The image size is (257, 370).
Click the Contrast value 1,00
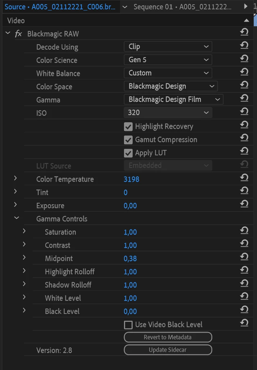tap(130, 245)
